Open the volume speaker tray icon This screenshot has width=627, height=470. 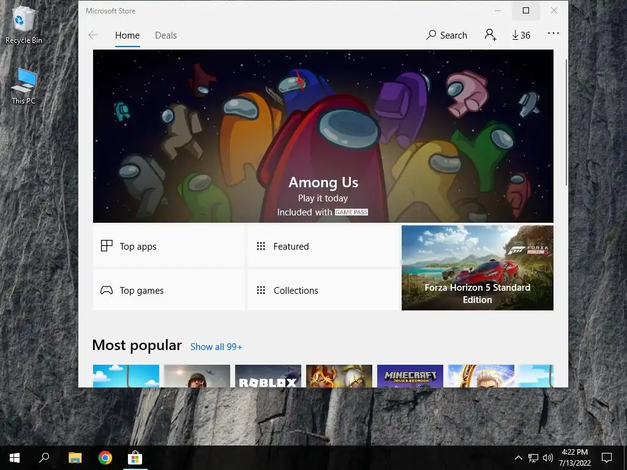(548, 458)
